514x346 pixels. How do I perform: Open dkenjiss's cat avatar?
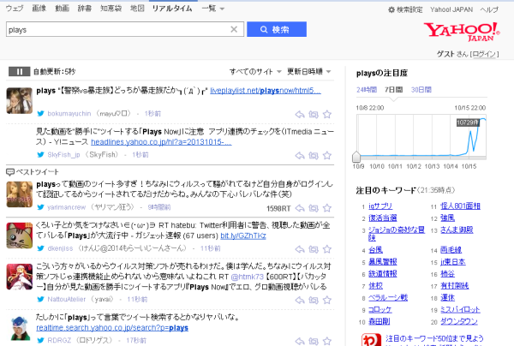click(x=20, y=236)
